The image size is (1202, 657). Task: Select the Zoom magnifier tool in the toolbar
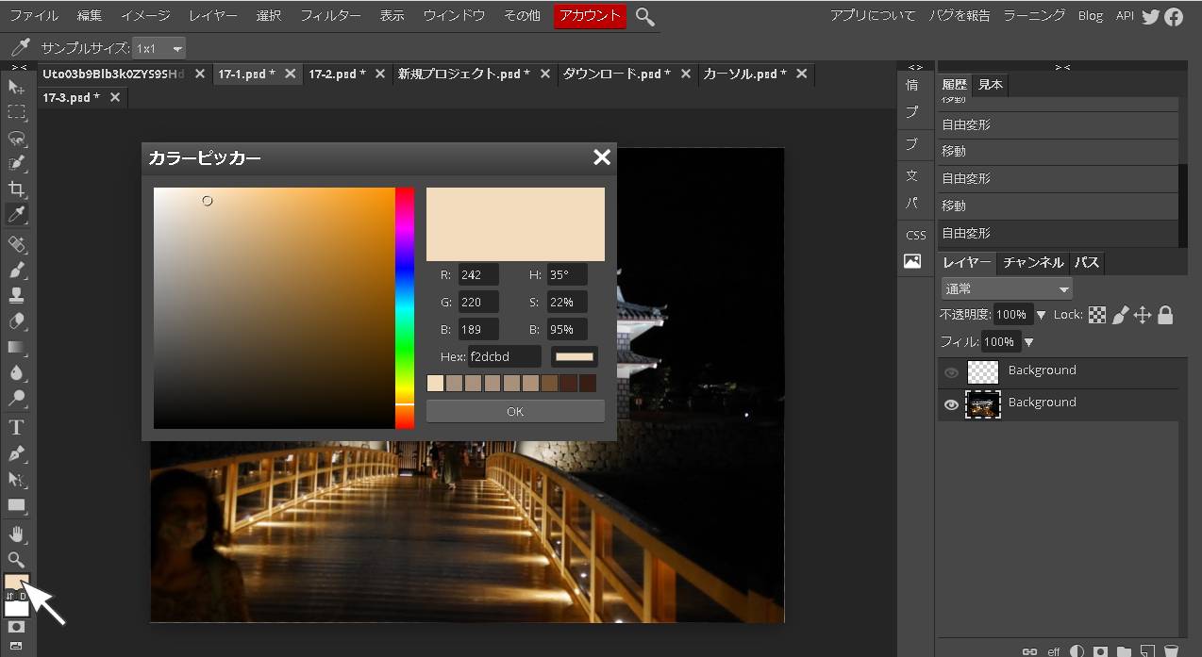tap(16, 560)
